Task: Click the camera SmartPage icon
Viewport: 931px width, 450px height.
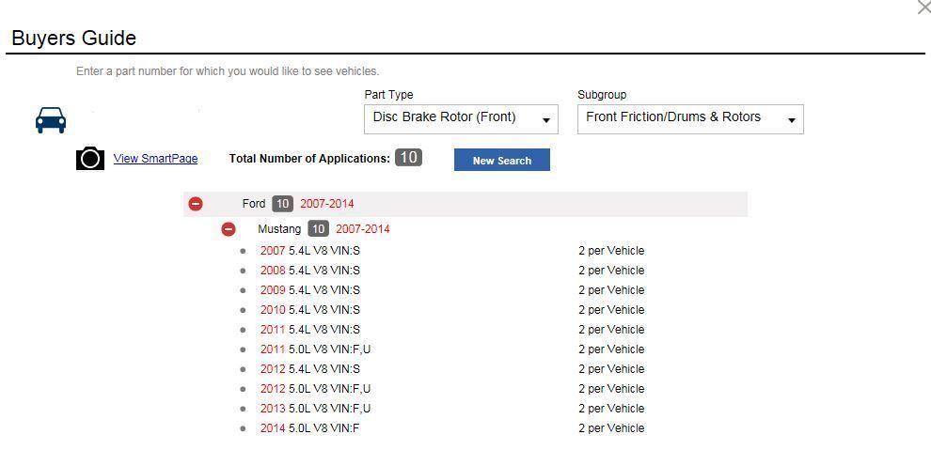Action: pos(90,158)
